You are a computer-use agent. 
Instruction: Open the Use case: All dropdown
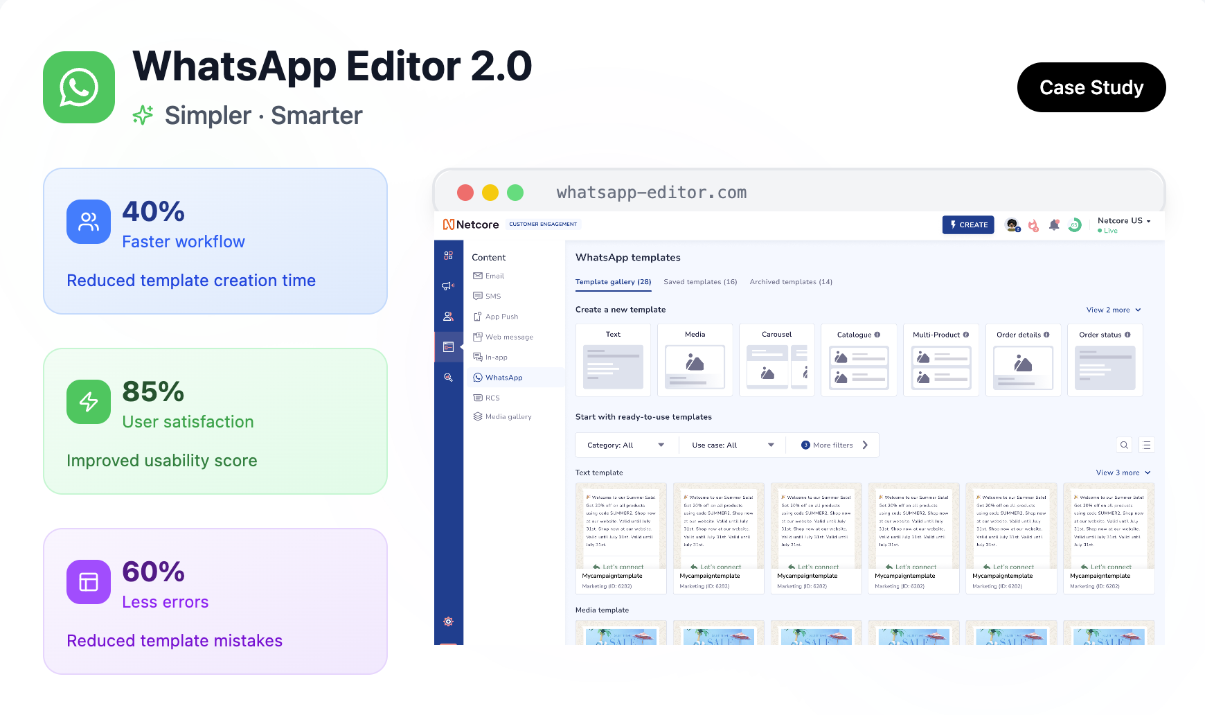point(733,445)
